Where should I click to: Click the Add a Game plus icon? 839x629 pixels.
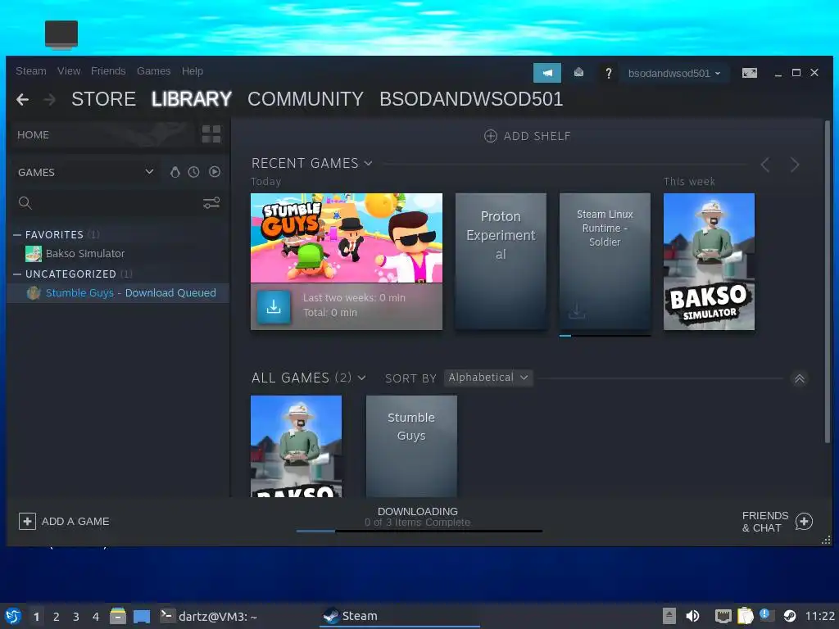pyautogui.click(x=27, y=521)
